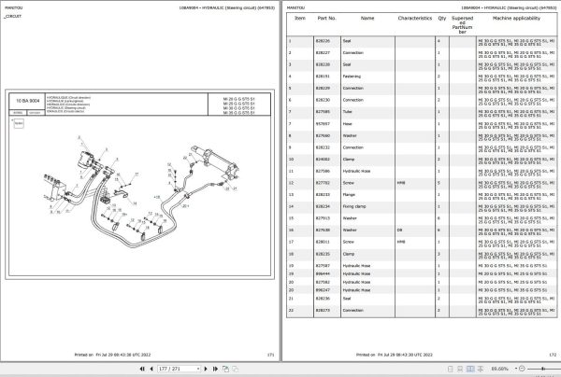Jump to the last page
Image resolution: width=561 pixels, height=377 pixels.
(215, 369)
